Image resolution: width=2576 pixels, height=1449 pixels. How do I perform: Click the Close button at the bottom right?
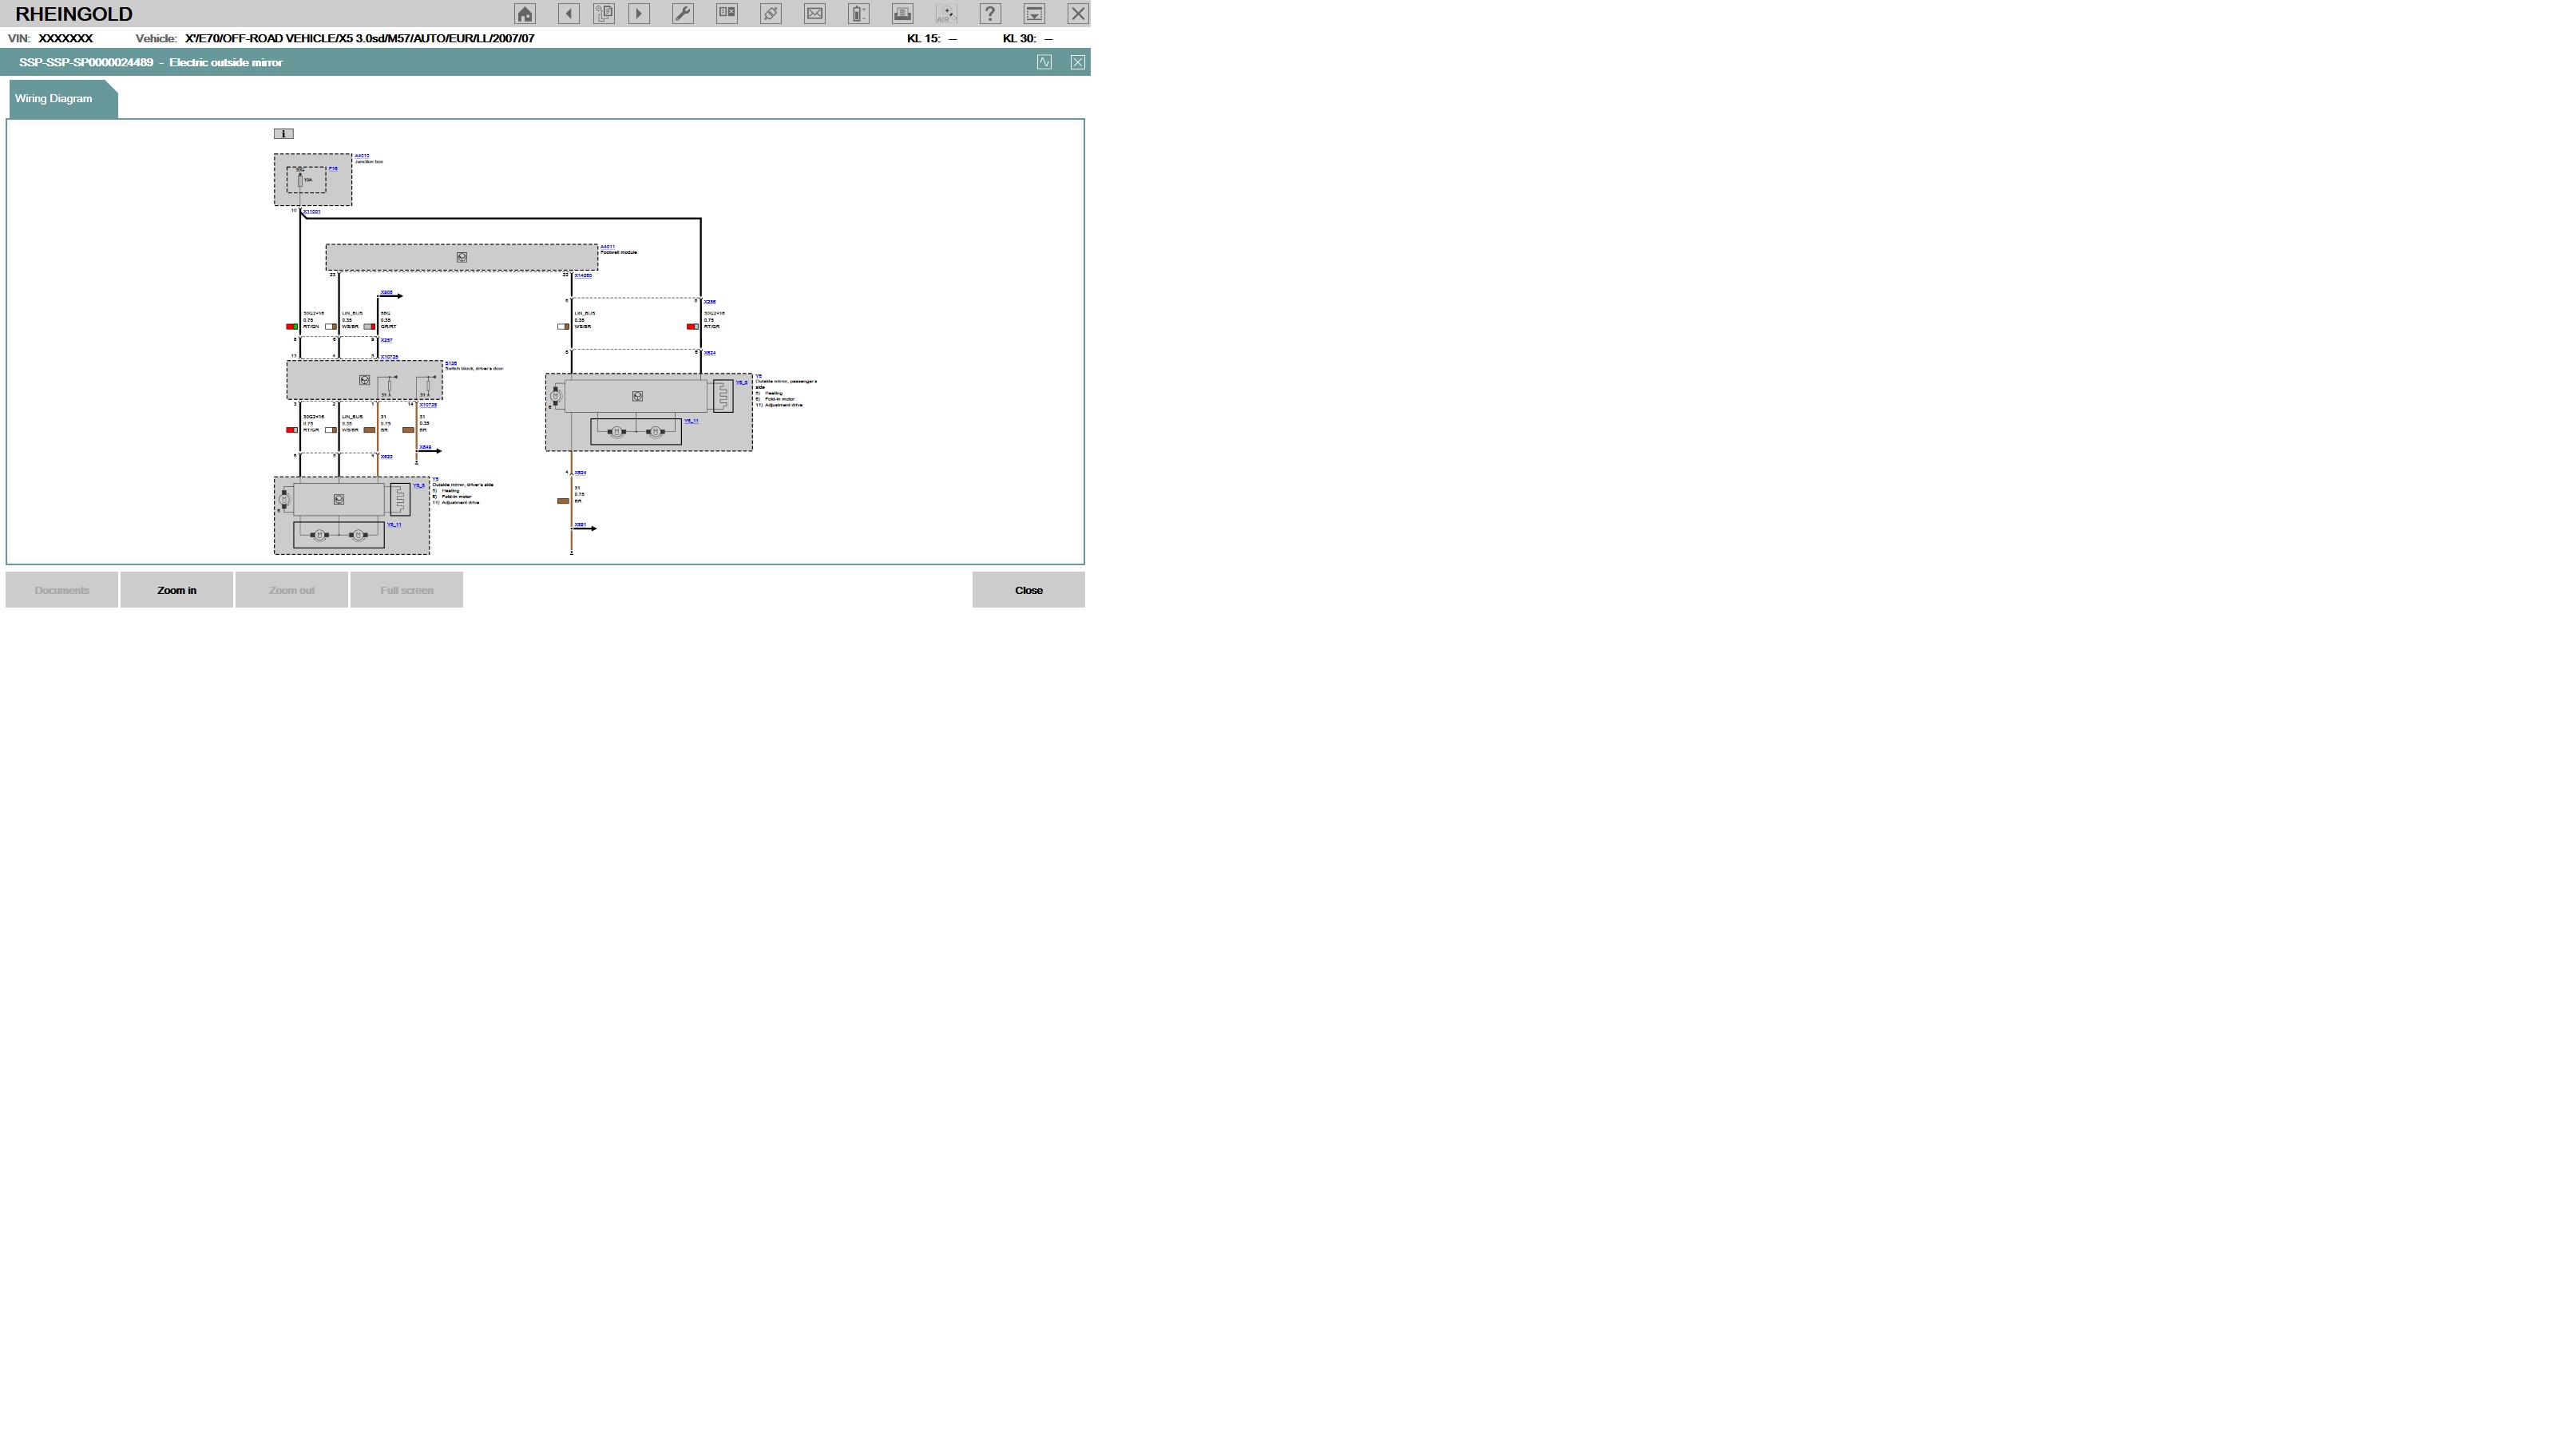(1029, 590)
